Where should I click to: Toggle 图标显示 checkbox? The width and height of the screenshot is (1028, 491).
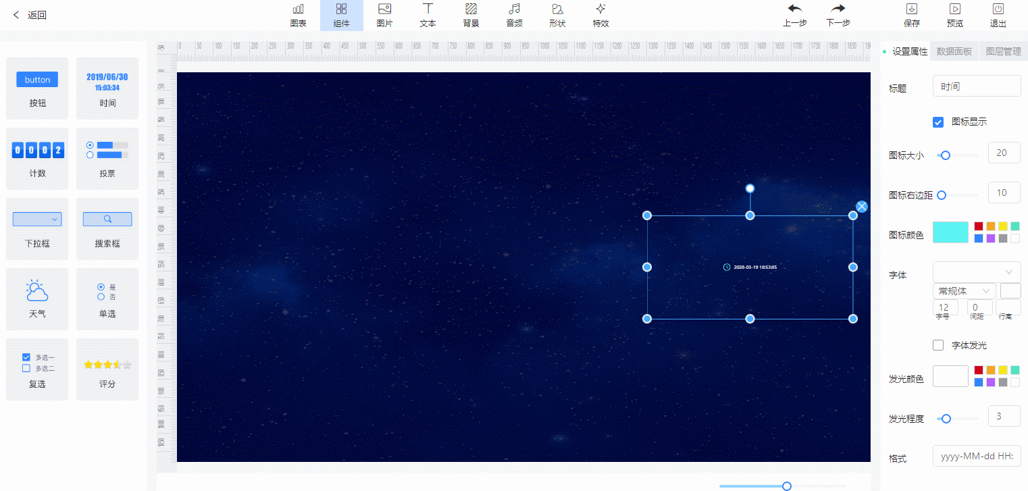coord(938,122)
